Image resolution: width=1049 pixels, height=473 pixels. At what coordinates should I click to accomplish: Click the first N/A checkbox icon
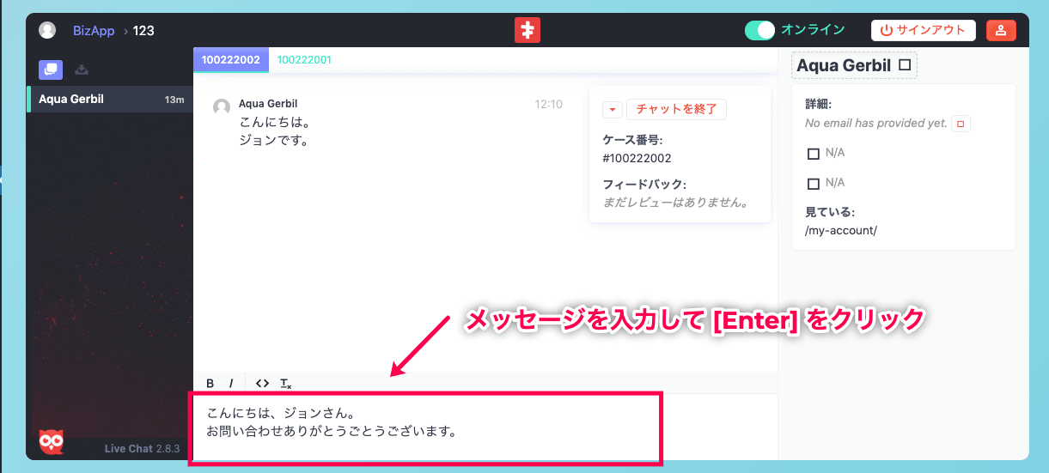[813, 155]
